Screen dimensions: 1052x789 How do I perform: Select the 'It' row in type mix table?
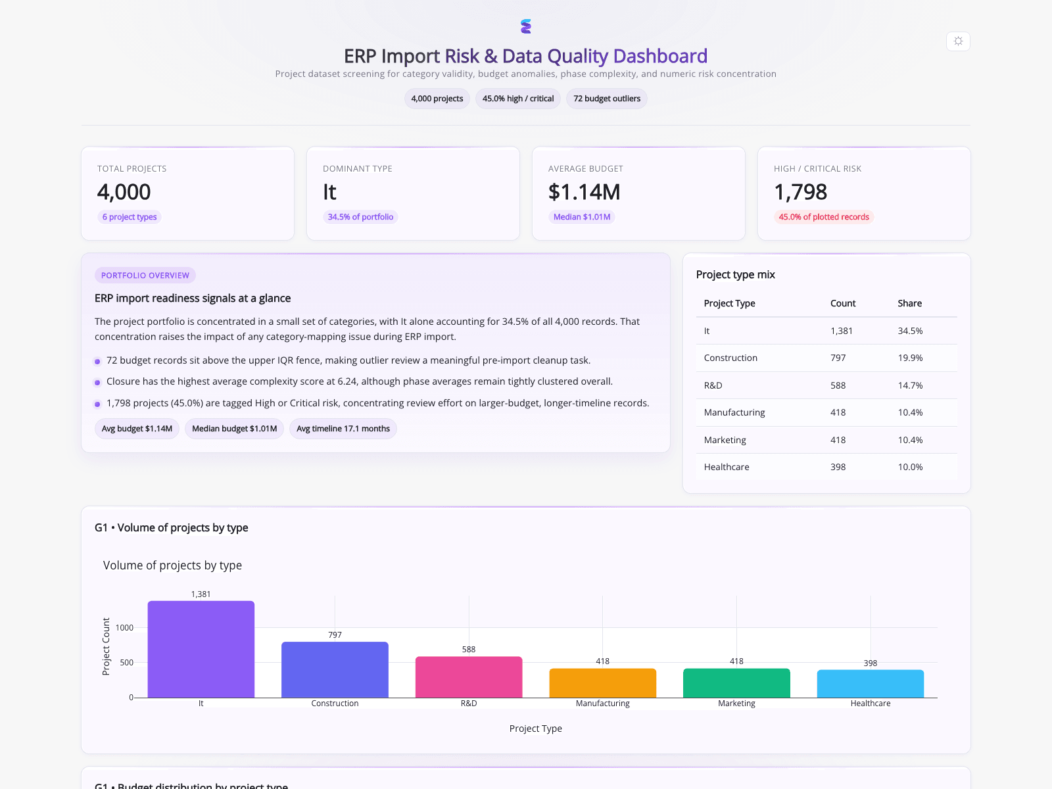pyautogui.click(x=826, y=331)
